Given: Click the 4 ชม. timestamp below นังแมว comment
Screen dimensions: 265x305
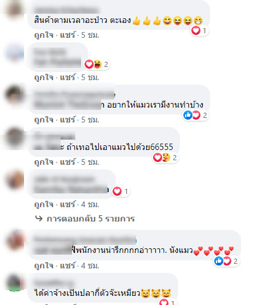Looking at the screenshot, I should click(x=90, y=266).
